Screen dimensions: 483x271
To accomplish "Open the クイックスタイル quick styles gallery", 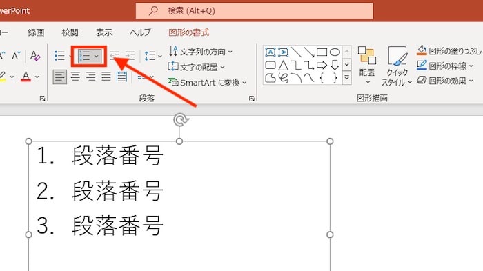I will 397,66.
